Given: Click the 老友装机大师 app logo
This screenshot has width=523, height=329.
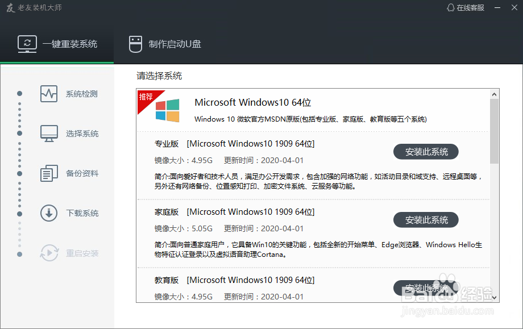Looking at the screenshot, I should tap(11, 7).
